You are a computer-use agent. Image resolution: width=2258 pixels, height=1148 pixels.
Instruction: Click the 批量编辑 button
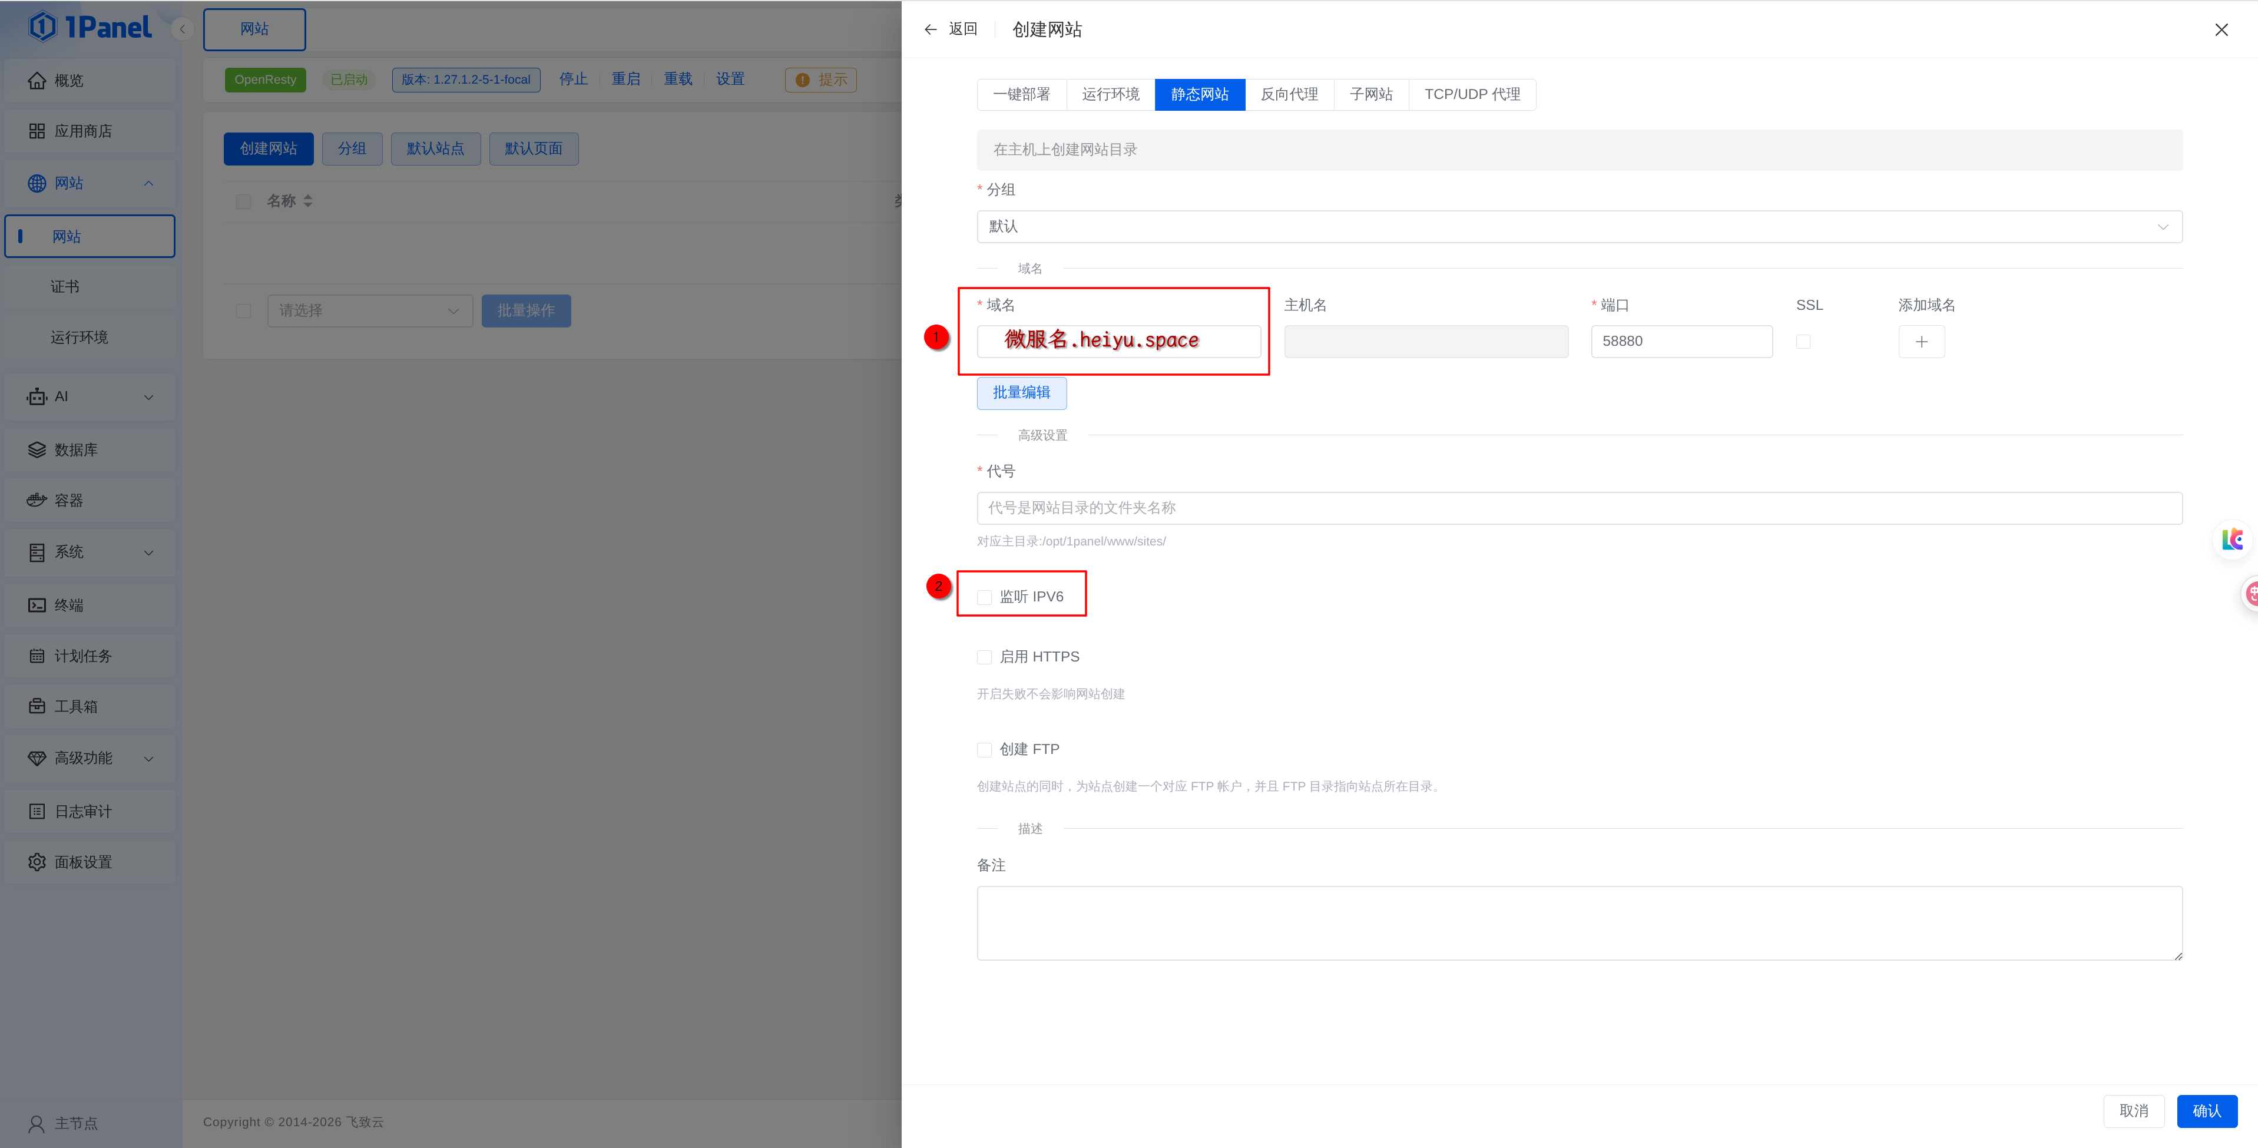1021,393
